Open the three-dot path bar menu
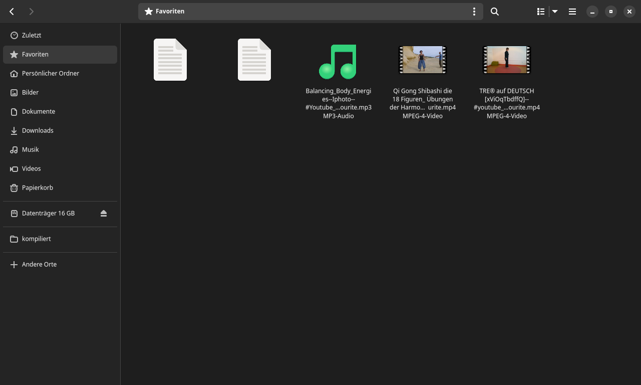Viewport: 641px width, 385px height. 474,12
